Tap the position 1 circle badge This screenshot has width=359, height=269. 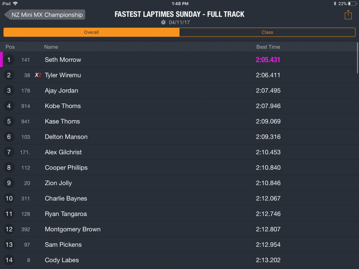click(9, 60)
